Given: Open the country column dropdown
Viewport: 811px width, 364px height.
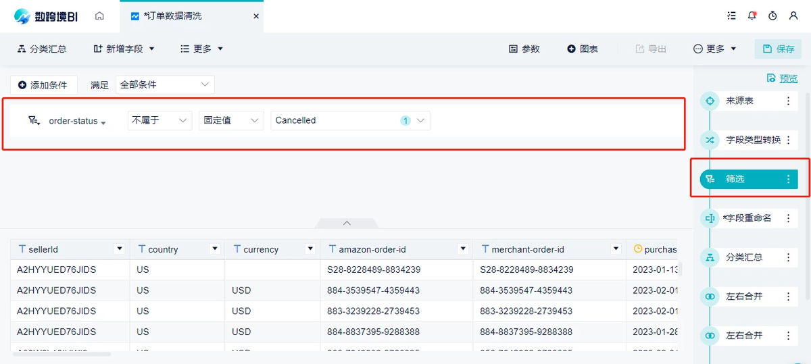Looking at the screenshot, I should click(x=215, y=249).
